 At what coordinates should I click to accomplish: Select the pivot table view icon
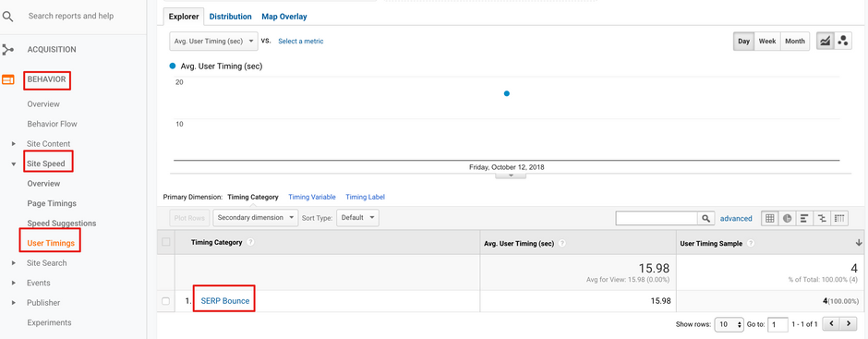(839, 218)
